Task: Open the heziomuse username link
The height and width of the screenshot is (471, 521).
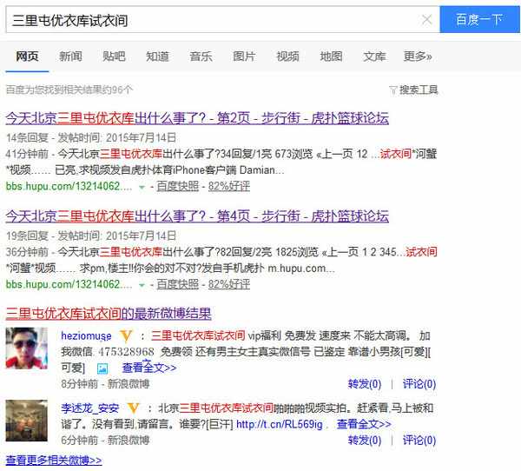Action: tap(86, 336)
